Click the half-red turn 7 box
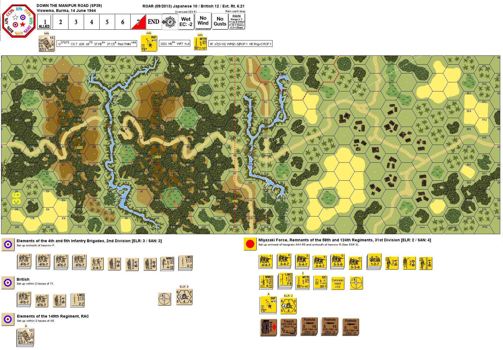This screenshot has height=350, width=503. [x=138, y=22]
